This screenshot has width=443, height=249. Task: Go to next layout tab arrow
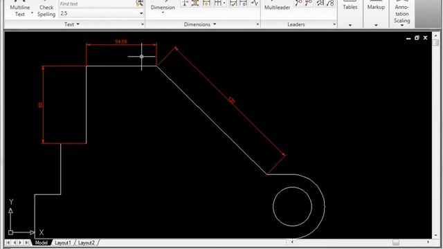click(20, 243)
